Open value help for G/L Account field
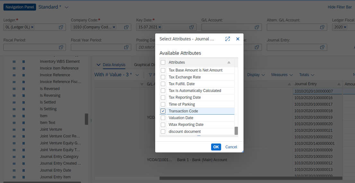The width and height of the screenshot is (355, 183). [257, 27]
